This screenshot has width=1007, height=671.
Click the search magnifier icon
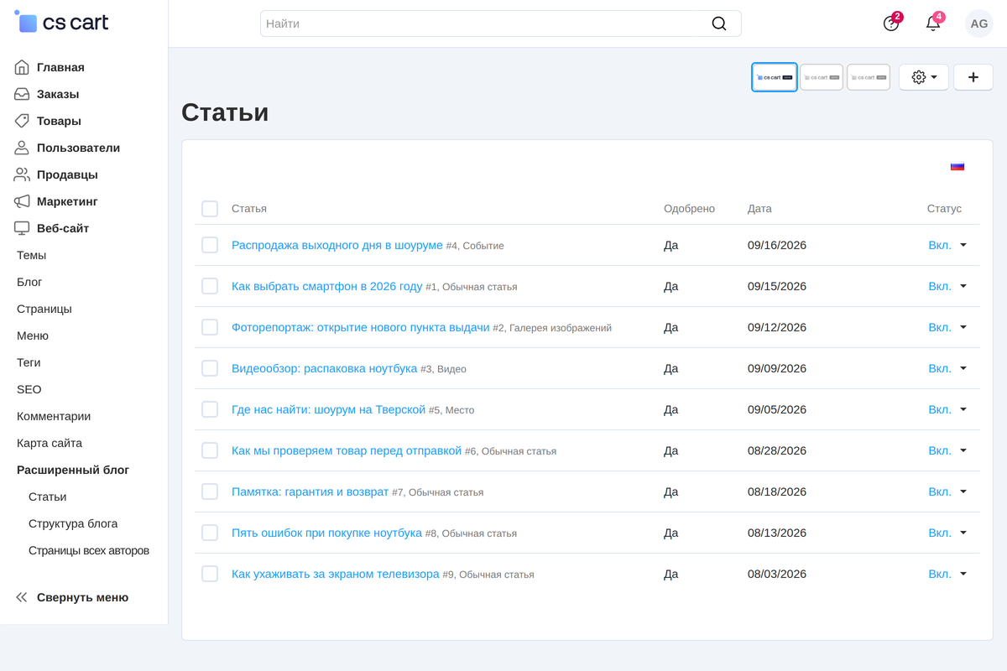pos(719,23)
